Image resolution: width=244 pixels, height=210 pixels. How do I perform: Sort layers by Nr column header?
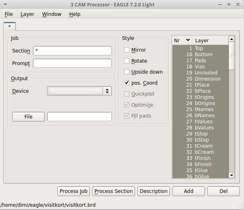183,40
